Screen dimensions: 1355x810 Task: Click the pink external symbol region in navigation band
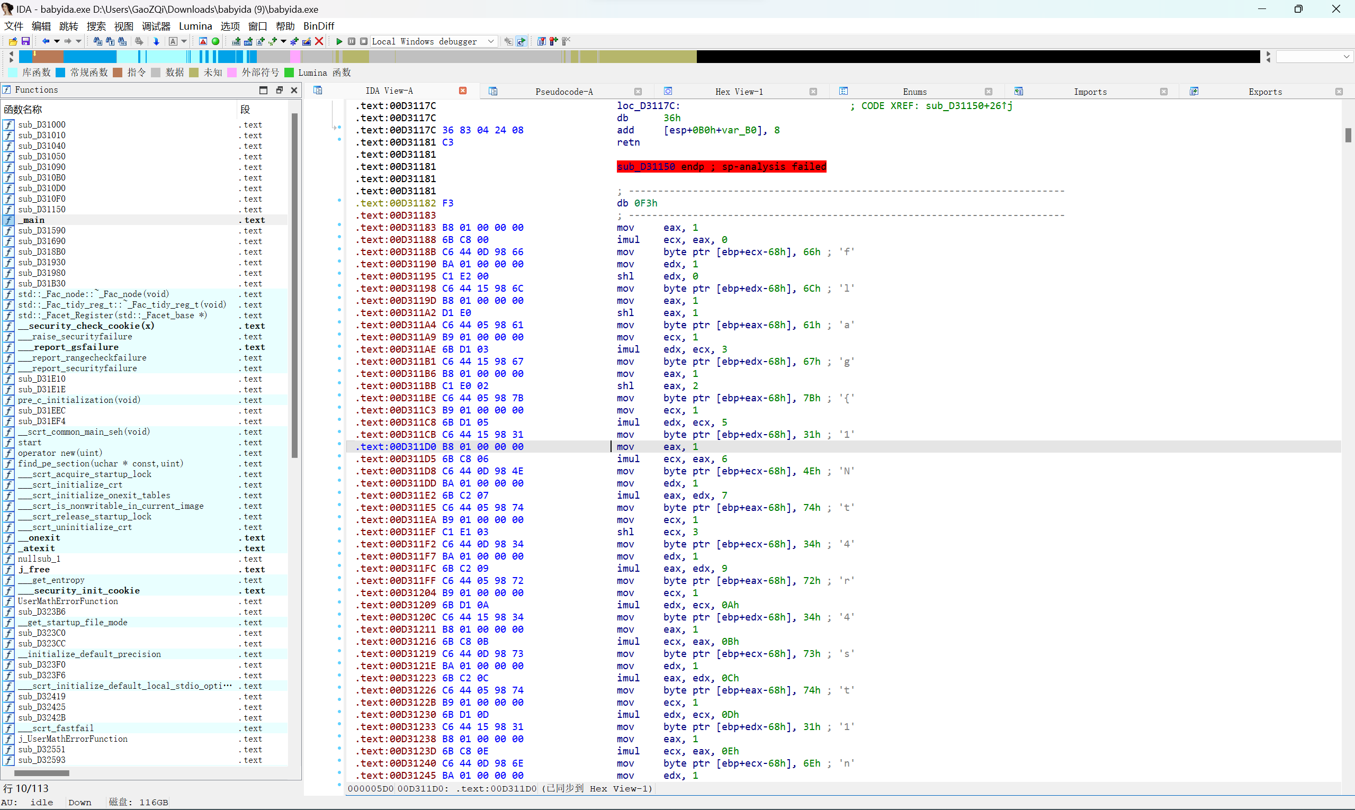295,56
